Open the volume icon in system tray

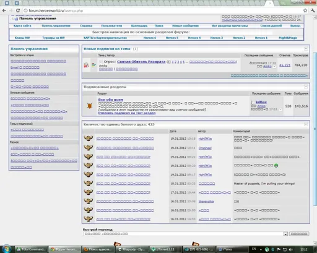[291, 249]
